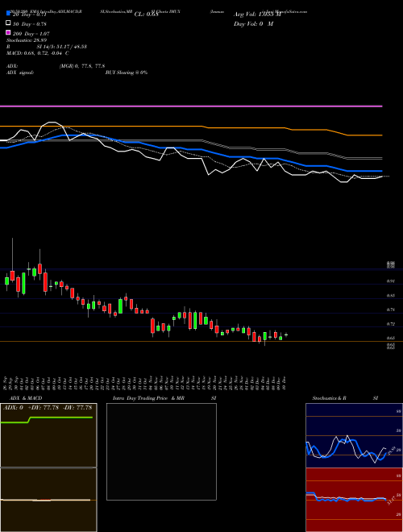Image resolution: width=403 pixels, height=532 pixels.
Task: Click the 0.72 price axis label
Action: 391,324
